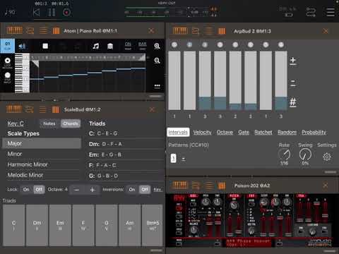
Task: Decrease the ScaleBud octave with minus
Action: (x=76, y=190)
